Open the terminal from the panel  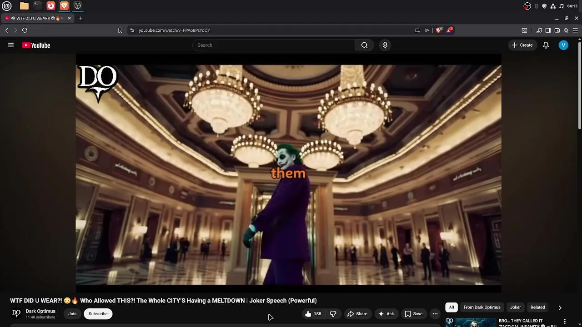coord(37,6)
